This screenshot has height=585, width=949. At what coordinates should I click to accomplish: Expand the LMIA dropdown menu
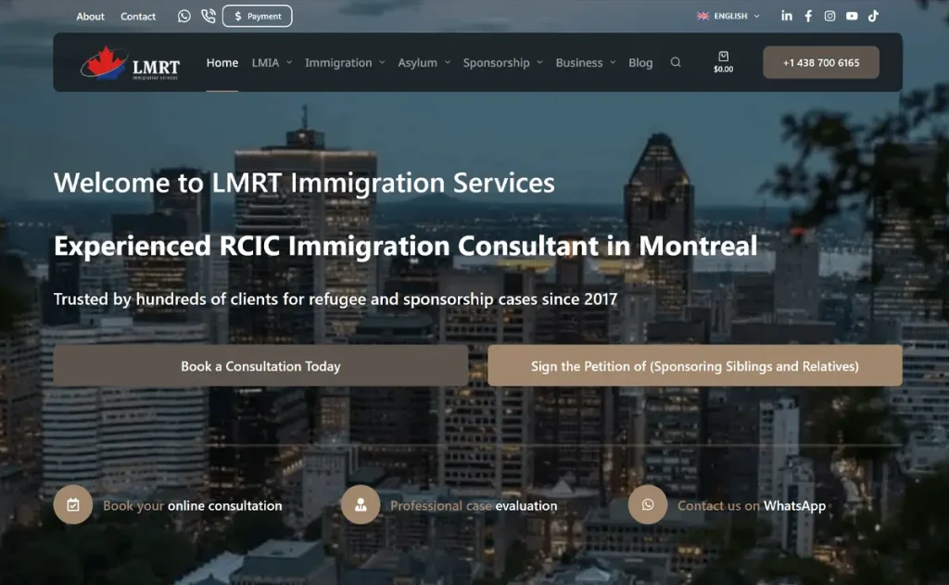[272, 63]
